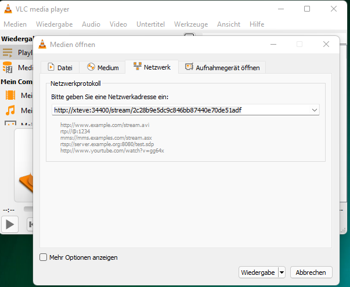Open the Werkzeuge menu
The width and height of the screenshot is (350, 287).
pos(191,24)
